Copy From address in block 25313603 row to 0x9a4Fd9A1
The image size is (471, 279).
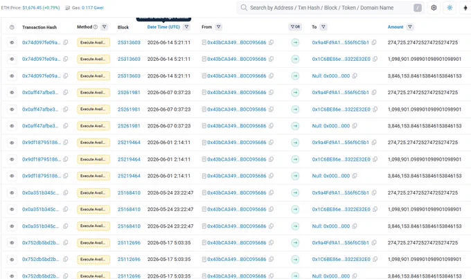pyautogui.click(x=271, y=43)
